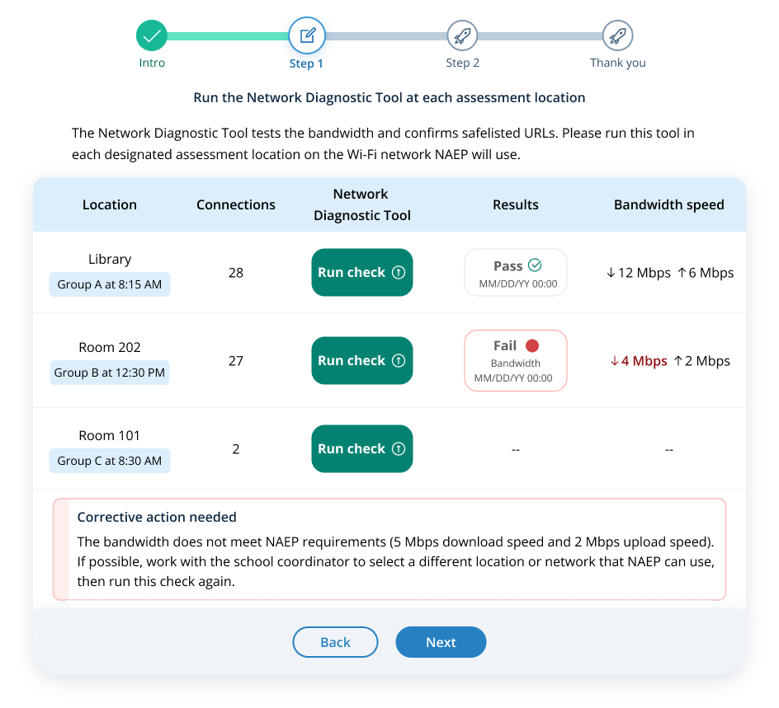Click the Pass green checkmark icon
779x708 pixels.
pos(535,265)
